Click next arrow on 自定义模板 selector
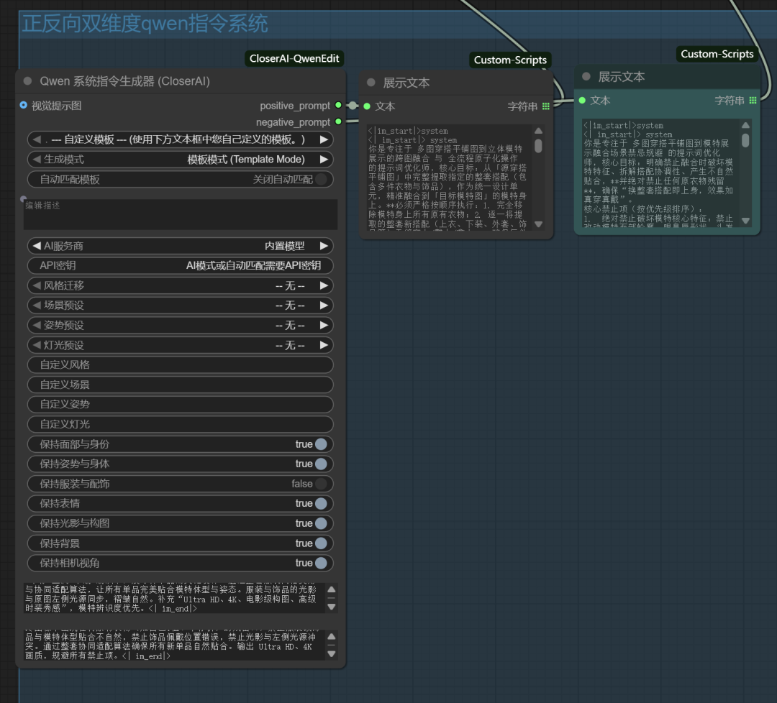777x703 pixels. click(x=324, y=139)
